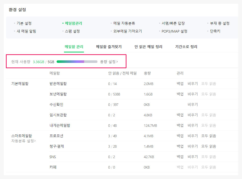Back up the 받은메일함 mailbox
Image resolution: width=242 pixels, height=179 pixels.
[x=180, y=84]
